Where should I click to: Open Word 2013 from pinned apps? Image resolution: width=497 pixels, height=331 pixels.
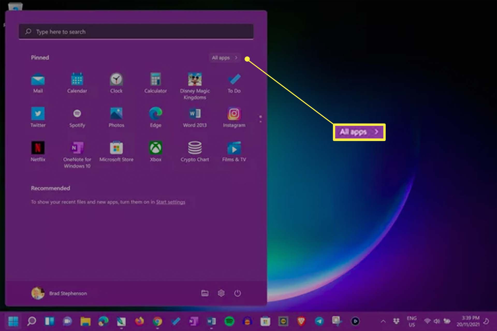pos(195,117)
